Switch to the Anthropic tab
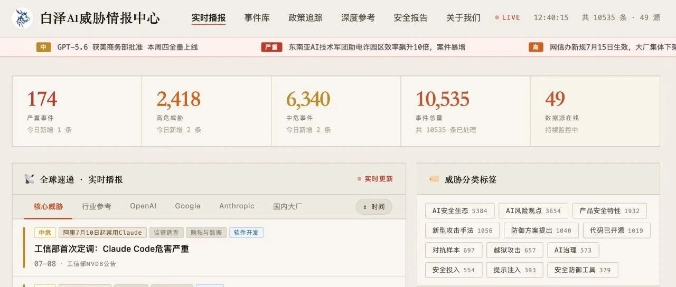Viewport: 676px width, 287px height. point(237,206)
